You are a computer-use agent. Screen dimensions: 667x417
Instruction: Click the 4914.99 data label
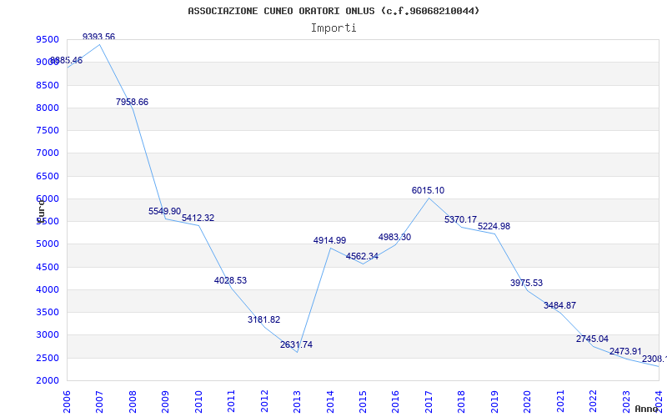(329, 241)
